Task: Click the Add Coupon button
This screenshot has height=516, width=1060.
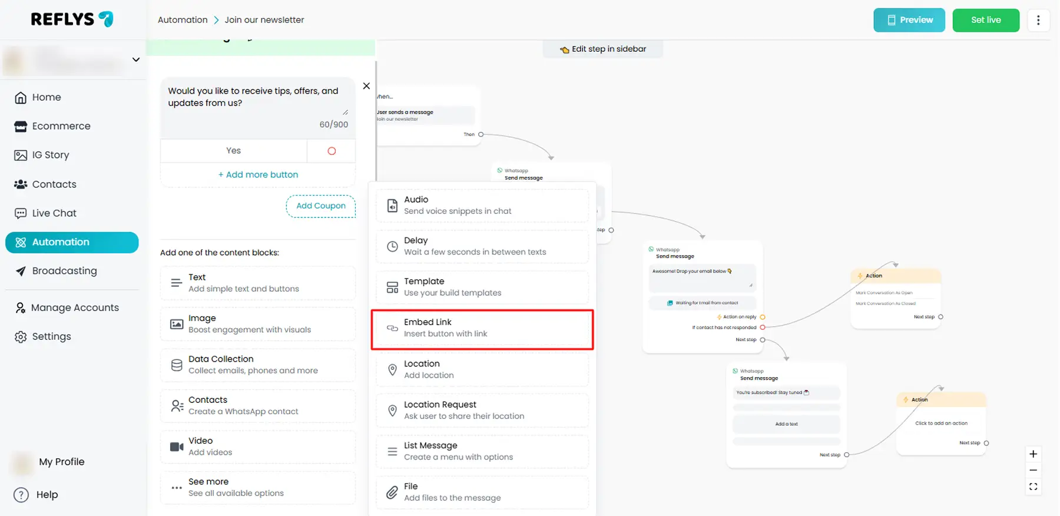Action: [321, 206]
